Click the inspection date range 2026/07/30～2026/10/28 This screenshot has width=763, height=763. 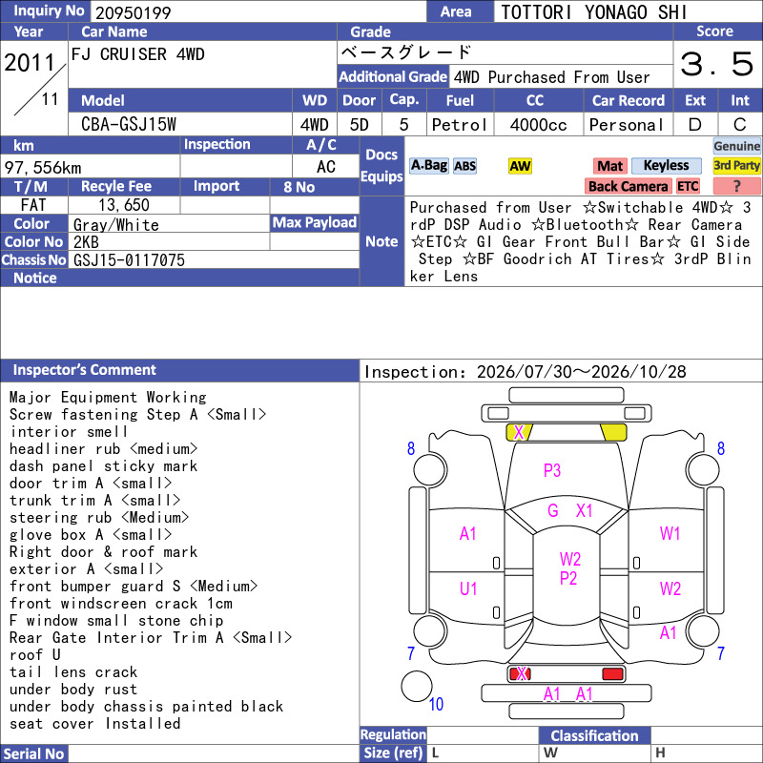(x=581, y=372)
